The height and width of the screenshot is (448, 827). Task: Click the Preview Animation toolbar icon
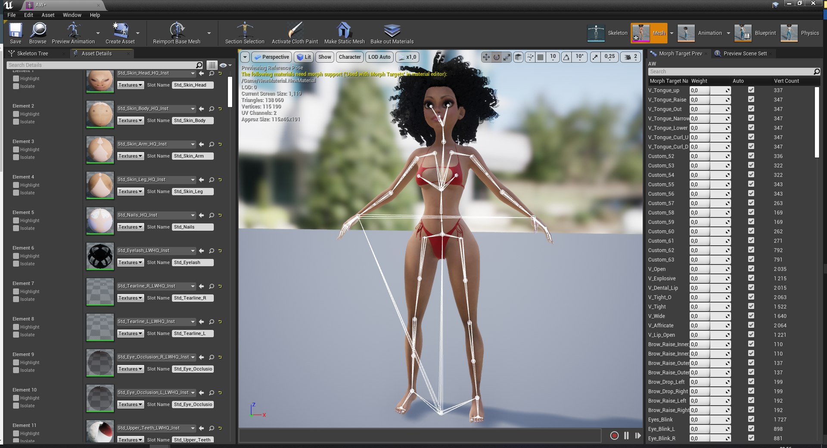pyautogui.click(x=73, y=33)
